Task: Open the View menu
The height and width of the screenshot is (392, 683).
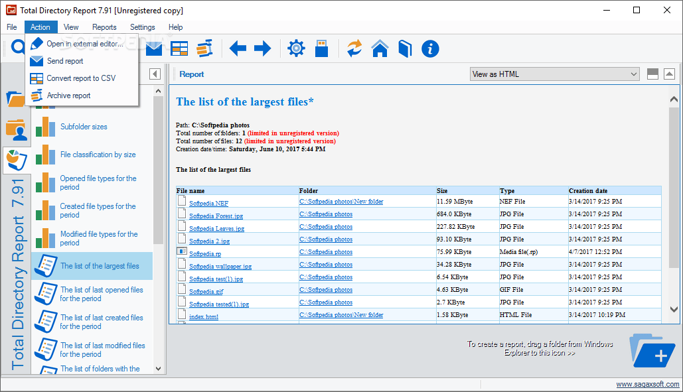Action: tap(70, 27)
